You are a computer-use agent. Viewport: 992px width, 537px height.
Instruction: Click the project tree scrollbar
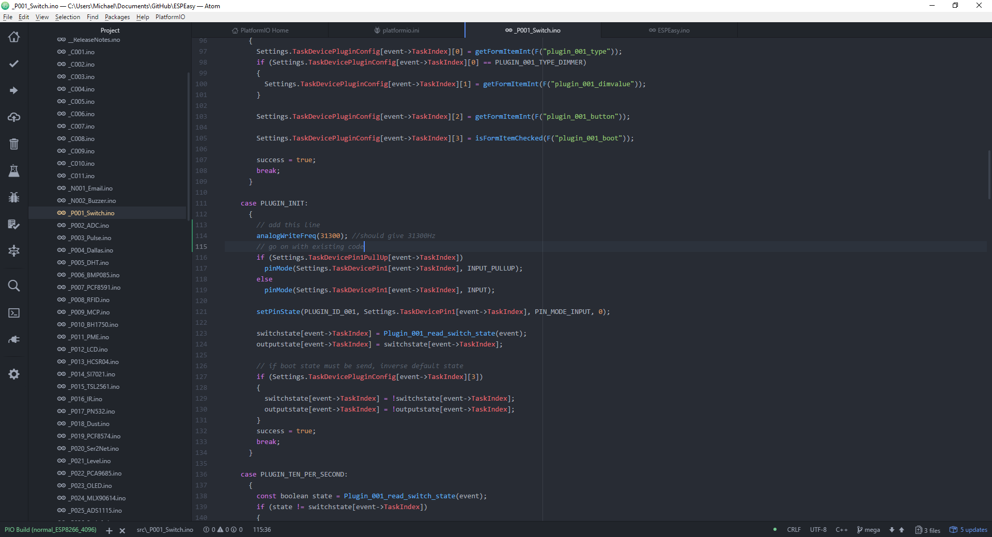(189, 146)
